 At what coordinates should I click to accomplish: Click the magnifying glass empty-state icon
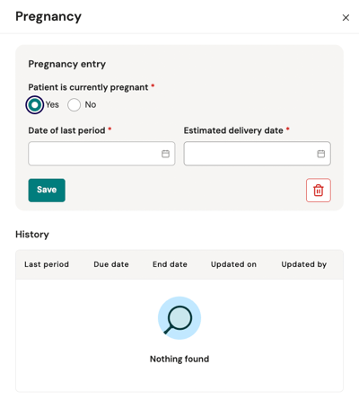[x=179, y=318]
